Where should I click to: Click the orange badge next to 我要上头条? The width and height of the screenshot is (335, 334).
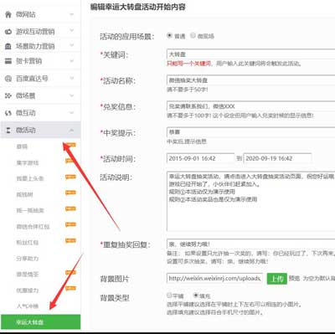pyautogui.click(x=70, y=177)
